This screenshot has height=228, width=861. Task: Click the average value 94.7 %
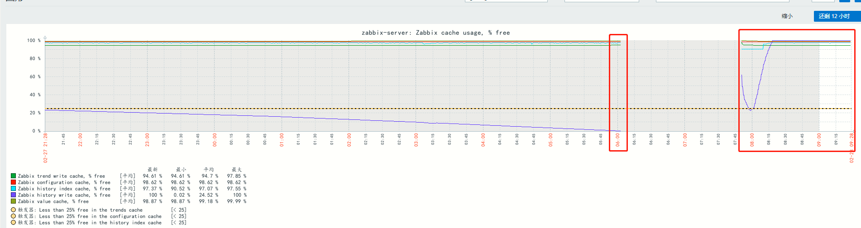tap(210, 176)
